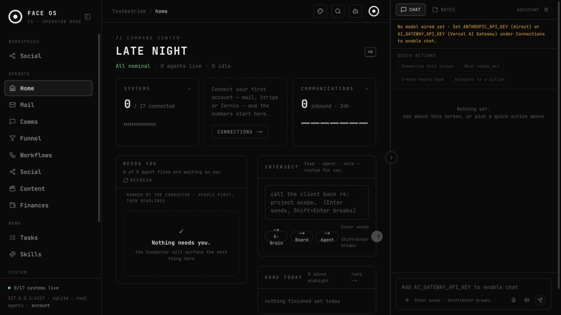Open Workflows in the sidebar
This screenshot has height=315, width=561.
[x=49, y=155]
